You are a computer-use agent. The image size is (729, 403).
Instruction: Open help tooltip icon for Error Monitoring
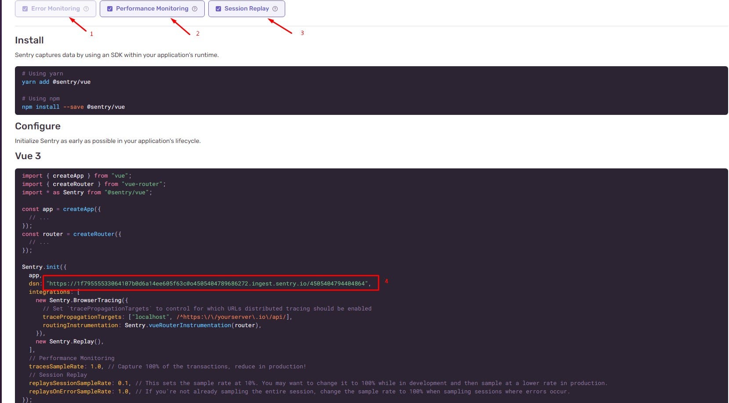tap(86, 9)
